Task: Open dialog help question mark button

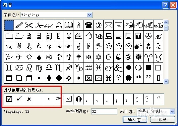Action: pos(165,5)
